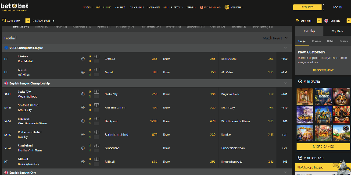The width and height of the screenshot is (351, 175).
Task: Click the Promotions flame icon
Action: pos(201,7)
